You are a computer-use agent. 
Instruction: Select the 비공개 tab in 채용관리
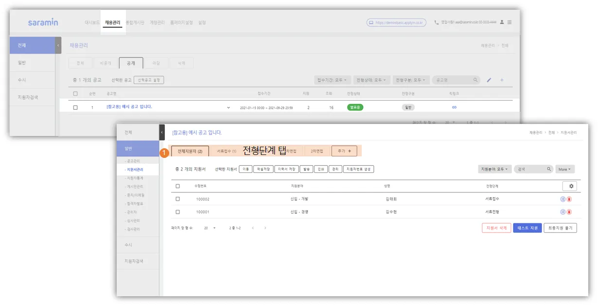[106, 63]
